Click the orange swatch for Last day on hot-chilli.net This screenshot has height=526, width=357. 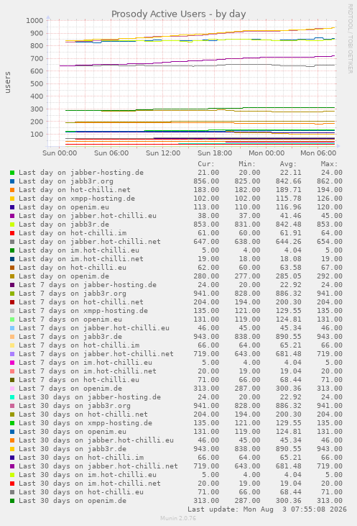(x=12, y=190)
